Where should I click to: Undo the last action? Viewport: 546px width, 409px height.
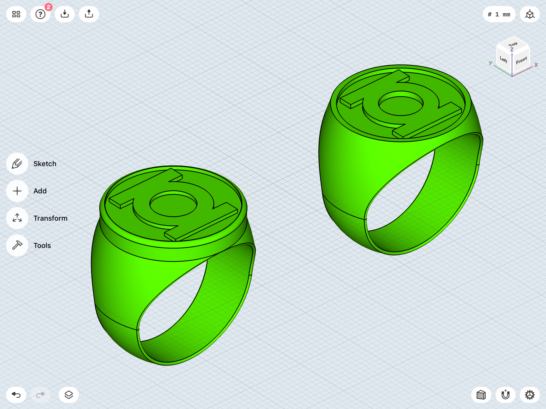[16, 395]
